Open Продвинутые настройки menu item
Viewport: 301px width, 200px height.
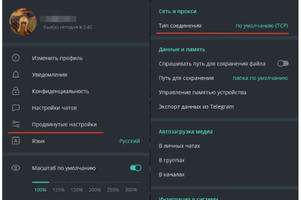click(64, 124)
